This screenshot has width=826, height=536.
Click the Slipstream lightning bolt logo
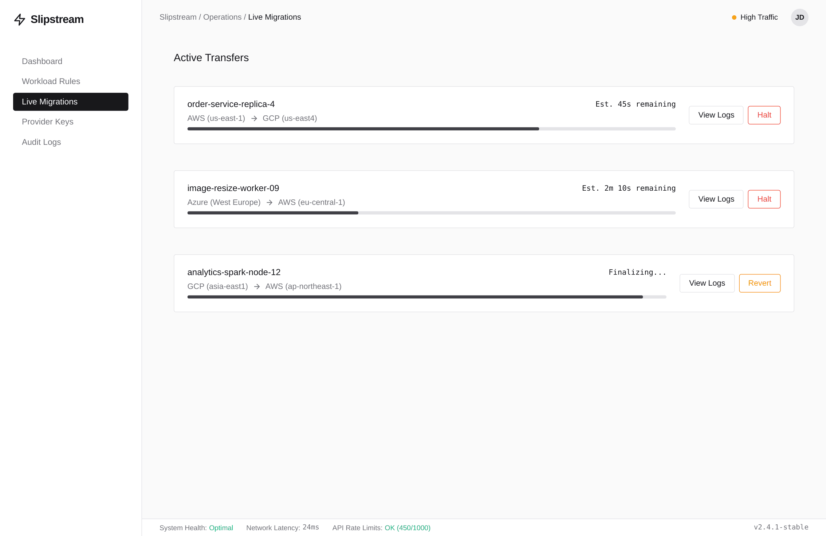coord(20,19)
